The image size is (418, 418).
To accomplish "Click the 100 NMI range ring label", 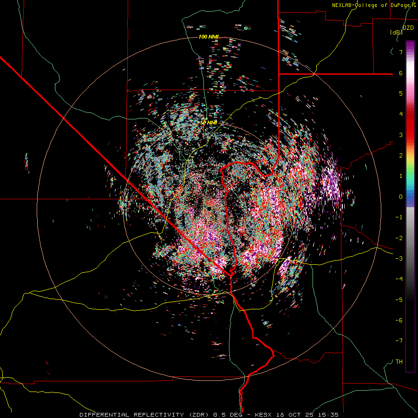I will click(209, 37).
